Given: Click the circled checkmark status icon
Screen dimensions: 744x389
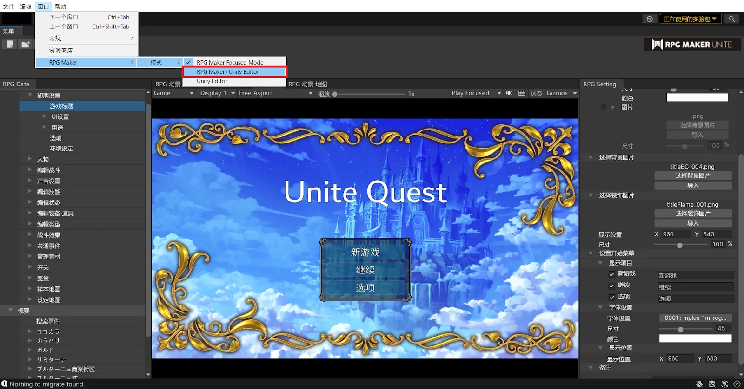Looking at the screenshot, I should pyautogui.click(x=737, y=384).
